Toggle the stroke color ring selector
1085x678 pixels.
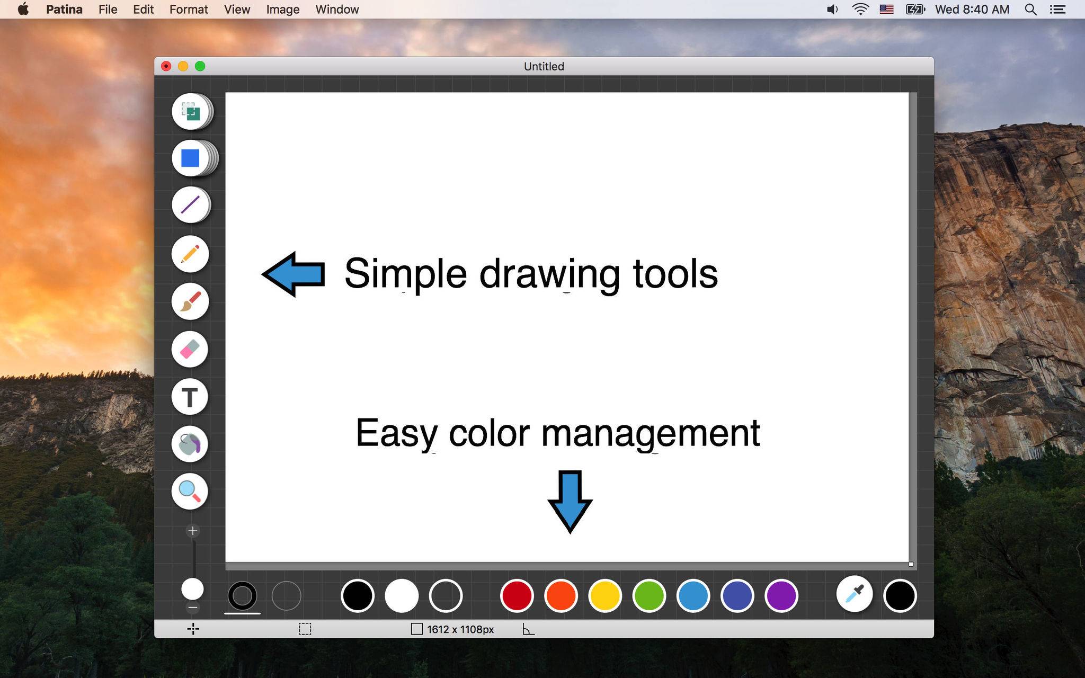tap(242, 595)
